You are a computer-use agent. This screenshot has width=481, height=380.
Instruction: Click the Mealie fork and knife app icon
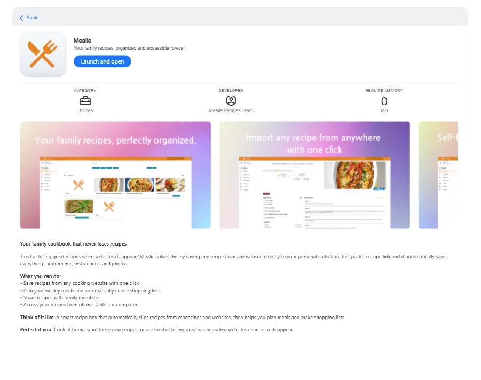(x=43, y=54)
